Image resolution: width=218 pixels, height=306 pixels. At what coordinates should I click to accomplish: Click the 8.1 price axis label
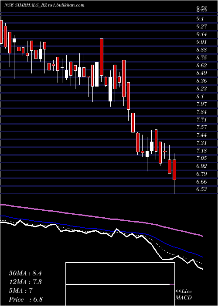click(x=200, y=96)
